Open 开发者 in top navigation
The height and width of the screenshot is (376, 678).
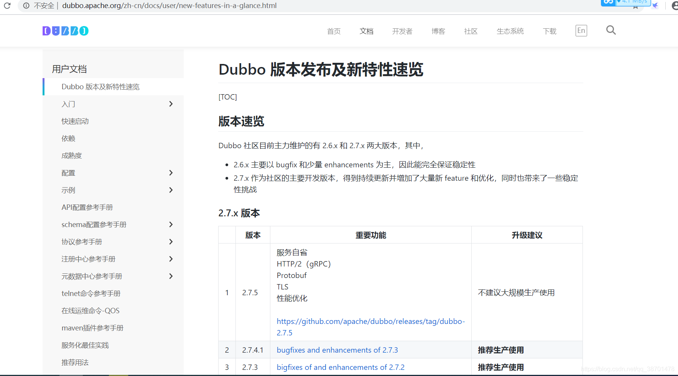402,31
